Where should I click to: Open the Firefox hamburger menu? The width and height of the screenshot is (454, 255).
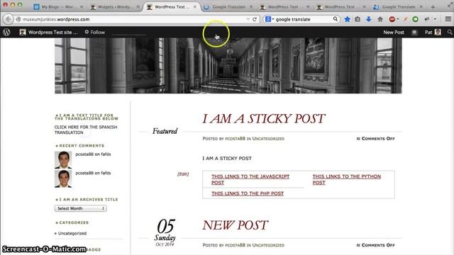(x=448, y=19)
